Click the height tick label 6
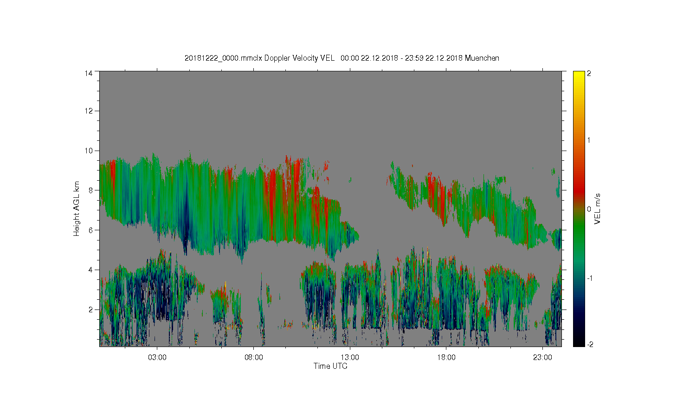The height and width of the screenshot is (417, 696). click(90, 230)
